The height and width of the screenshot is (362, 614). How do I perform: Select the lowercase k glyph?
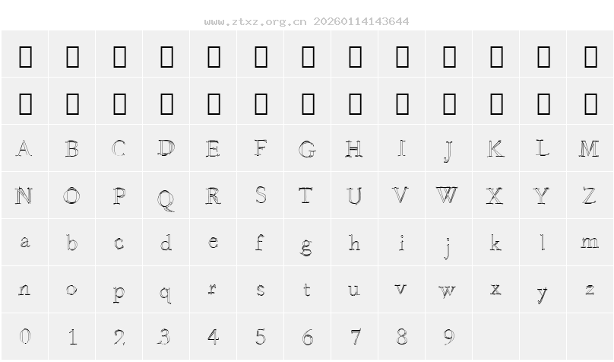pos(495,243)
